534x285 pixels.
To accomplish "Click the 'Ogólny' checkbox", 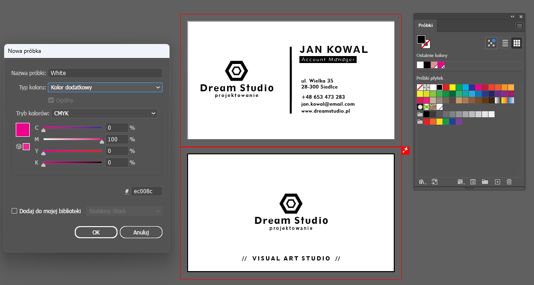I will coord(51,100).
